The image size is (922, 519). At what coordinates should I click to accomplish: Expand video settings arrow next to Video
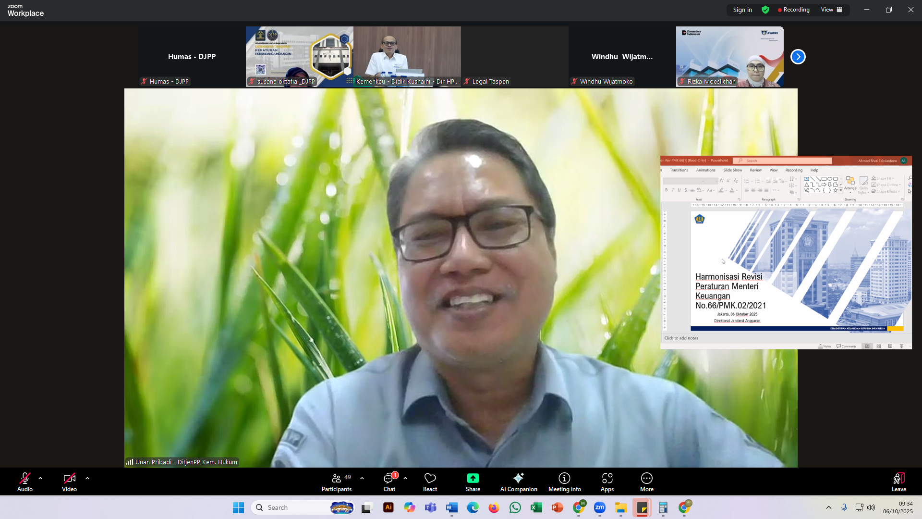click(87, 478)
